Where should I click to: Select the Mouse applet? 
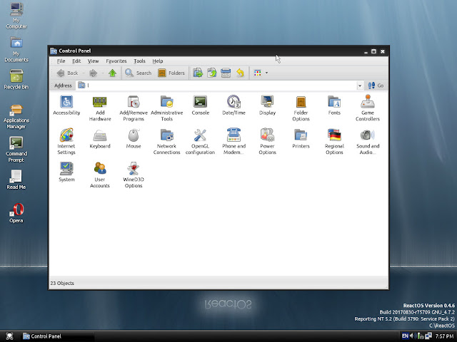pos(134,139)
